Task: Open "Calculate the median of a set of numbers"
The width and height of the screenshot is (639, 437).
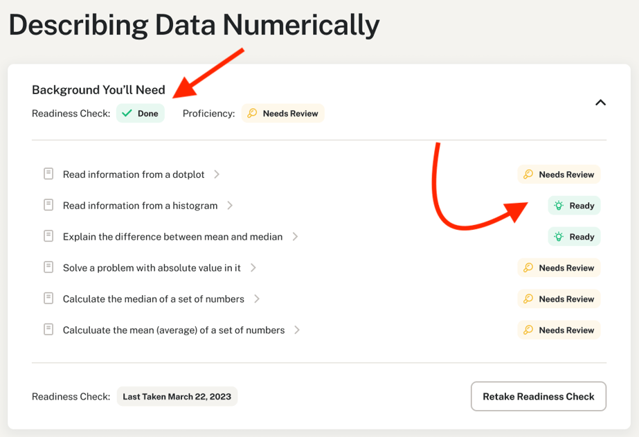Action: point(153,299)
